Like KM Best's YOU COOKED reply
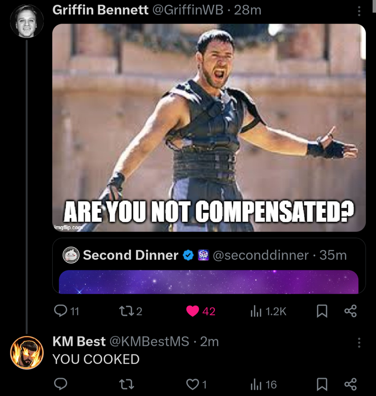The width and height of the screenshot is (376, 396). coord(197,384)
